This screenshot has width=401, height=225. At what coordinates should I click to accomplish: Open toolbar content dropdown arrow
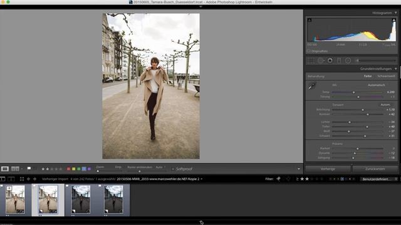click(298, 169)
